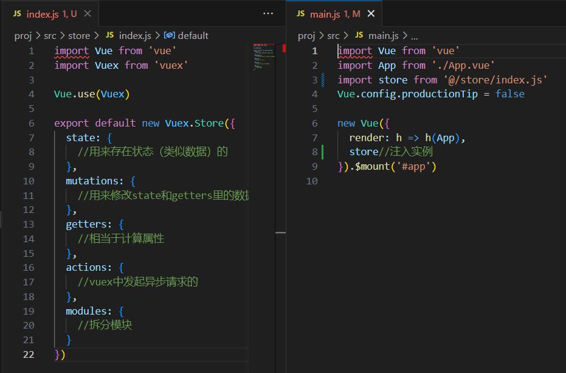Close the index.js tab

pos(88,14)
